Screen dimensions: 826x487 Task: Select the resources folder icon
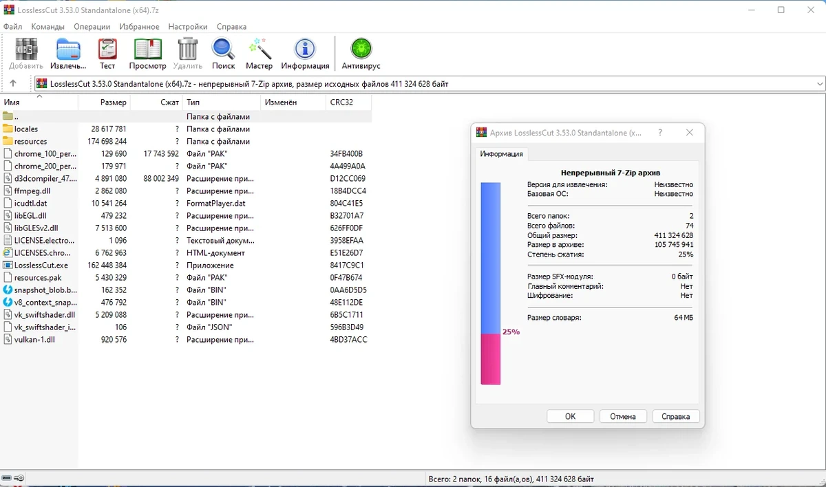tap(8, 141)
